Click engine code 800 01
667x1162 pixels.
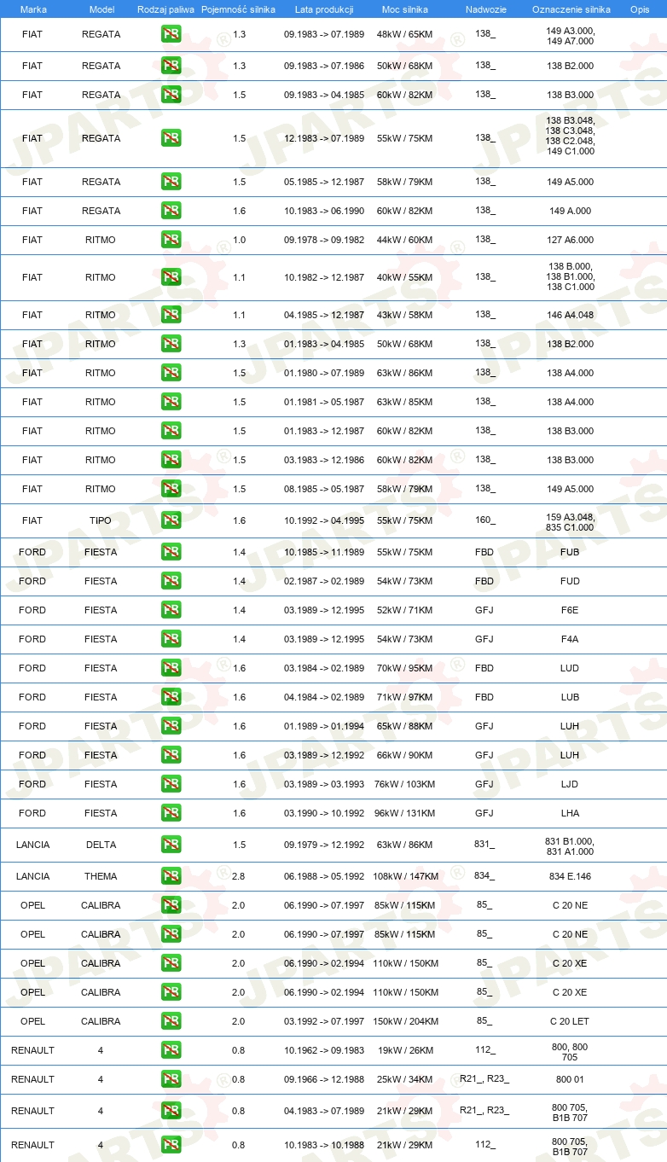[x=570, y=1079]
